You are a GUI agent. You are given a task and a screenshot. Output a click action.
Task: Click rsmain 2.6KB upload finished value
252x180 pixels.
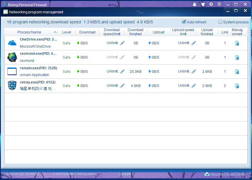[207, 72]
